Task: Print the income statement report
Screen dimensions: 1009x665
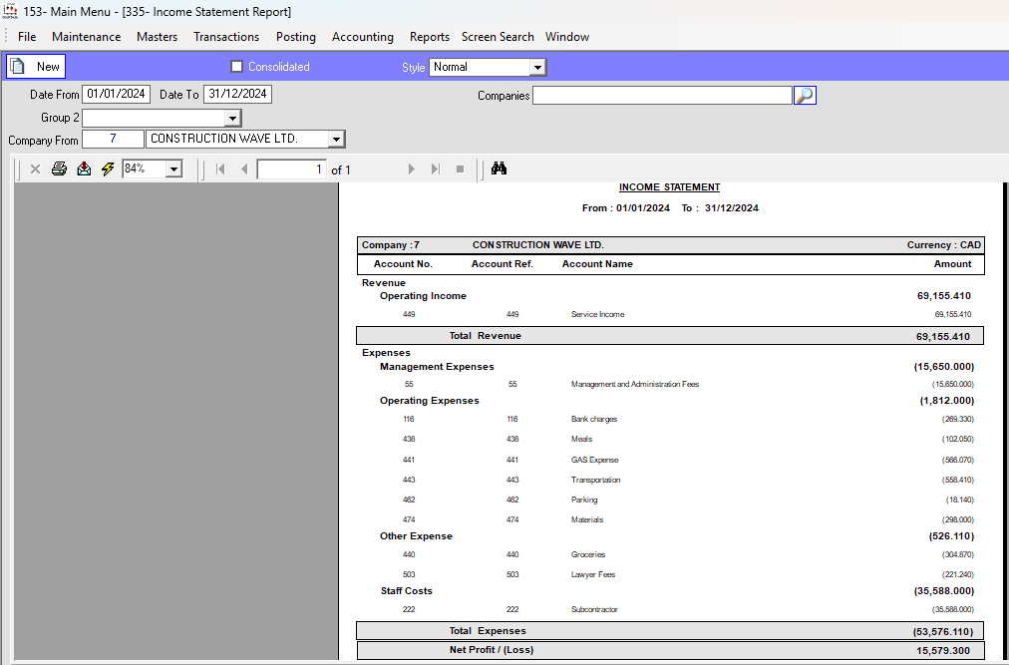Action: [59, 168]
